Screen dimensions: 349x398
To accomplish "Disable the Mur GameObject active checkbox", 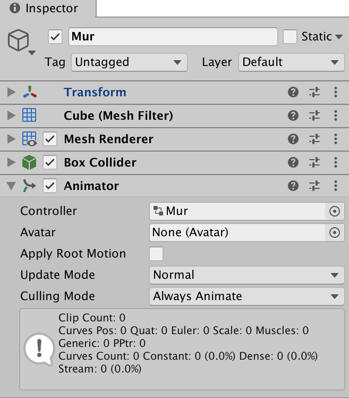I will (x=55, y=37).
